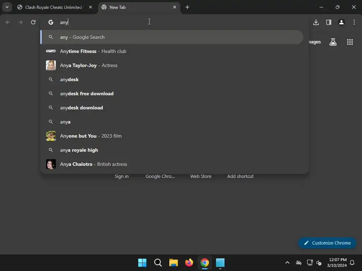
Task: Click the OneDrive cloud tray icon
Action: click(x=299, y=263)
